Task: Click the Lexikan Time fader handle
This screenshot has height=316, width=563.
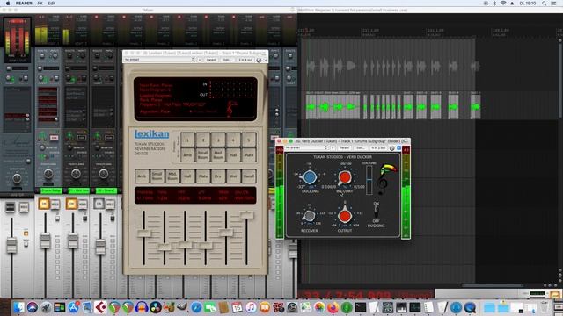Action: [165, 247]
